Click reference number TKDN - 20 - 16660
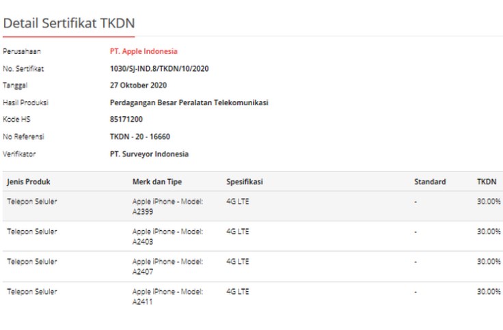This screenshot has width=503, height=330. [x=140, y=137]
